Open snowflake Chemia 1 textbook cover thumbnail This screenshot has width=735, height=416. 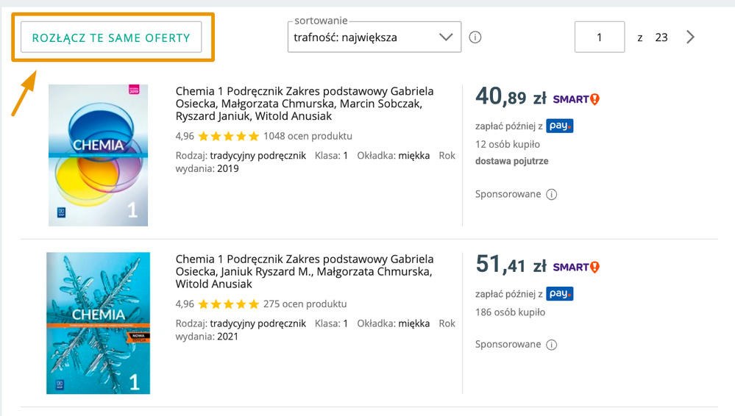(98, 323)
